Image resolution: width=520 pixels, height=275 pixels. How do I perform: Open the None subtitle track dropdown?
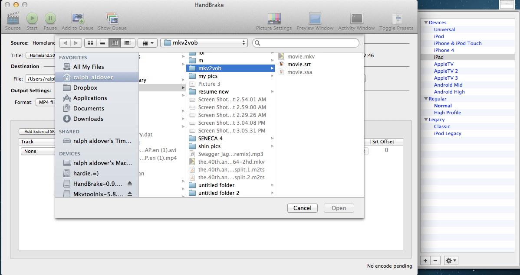coord(38,151)
